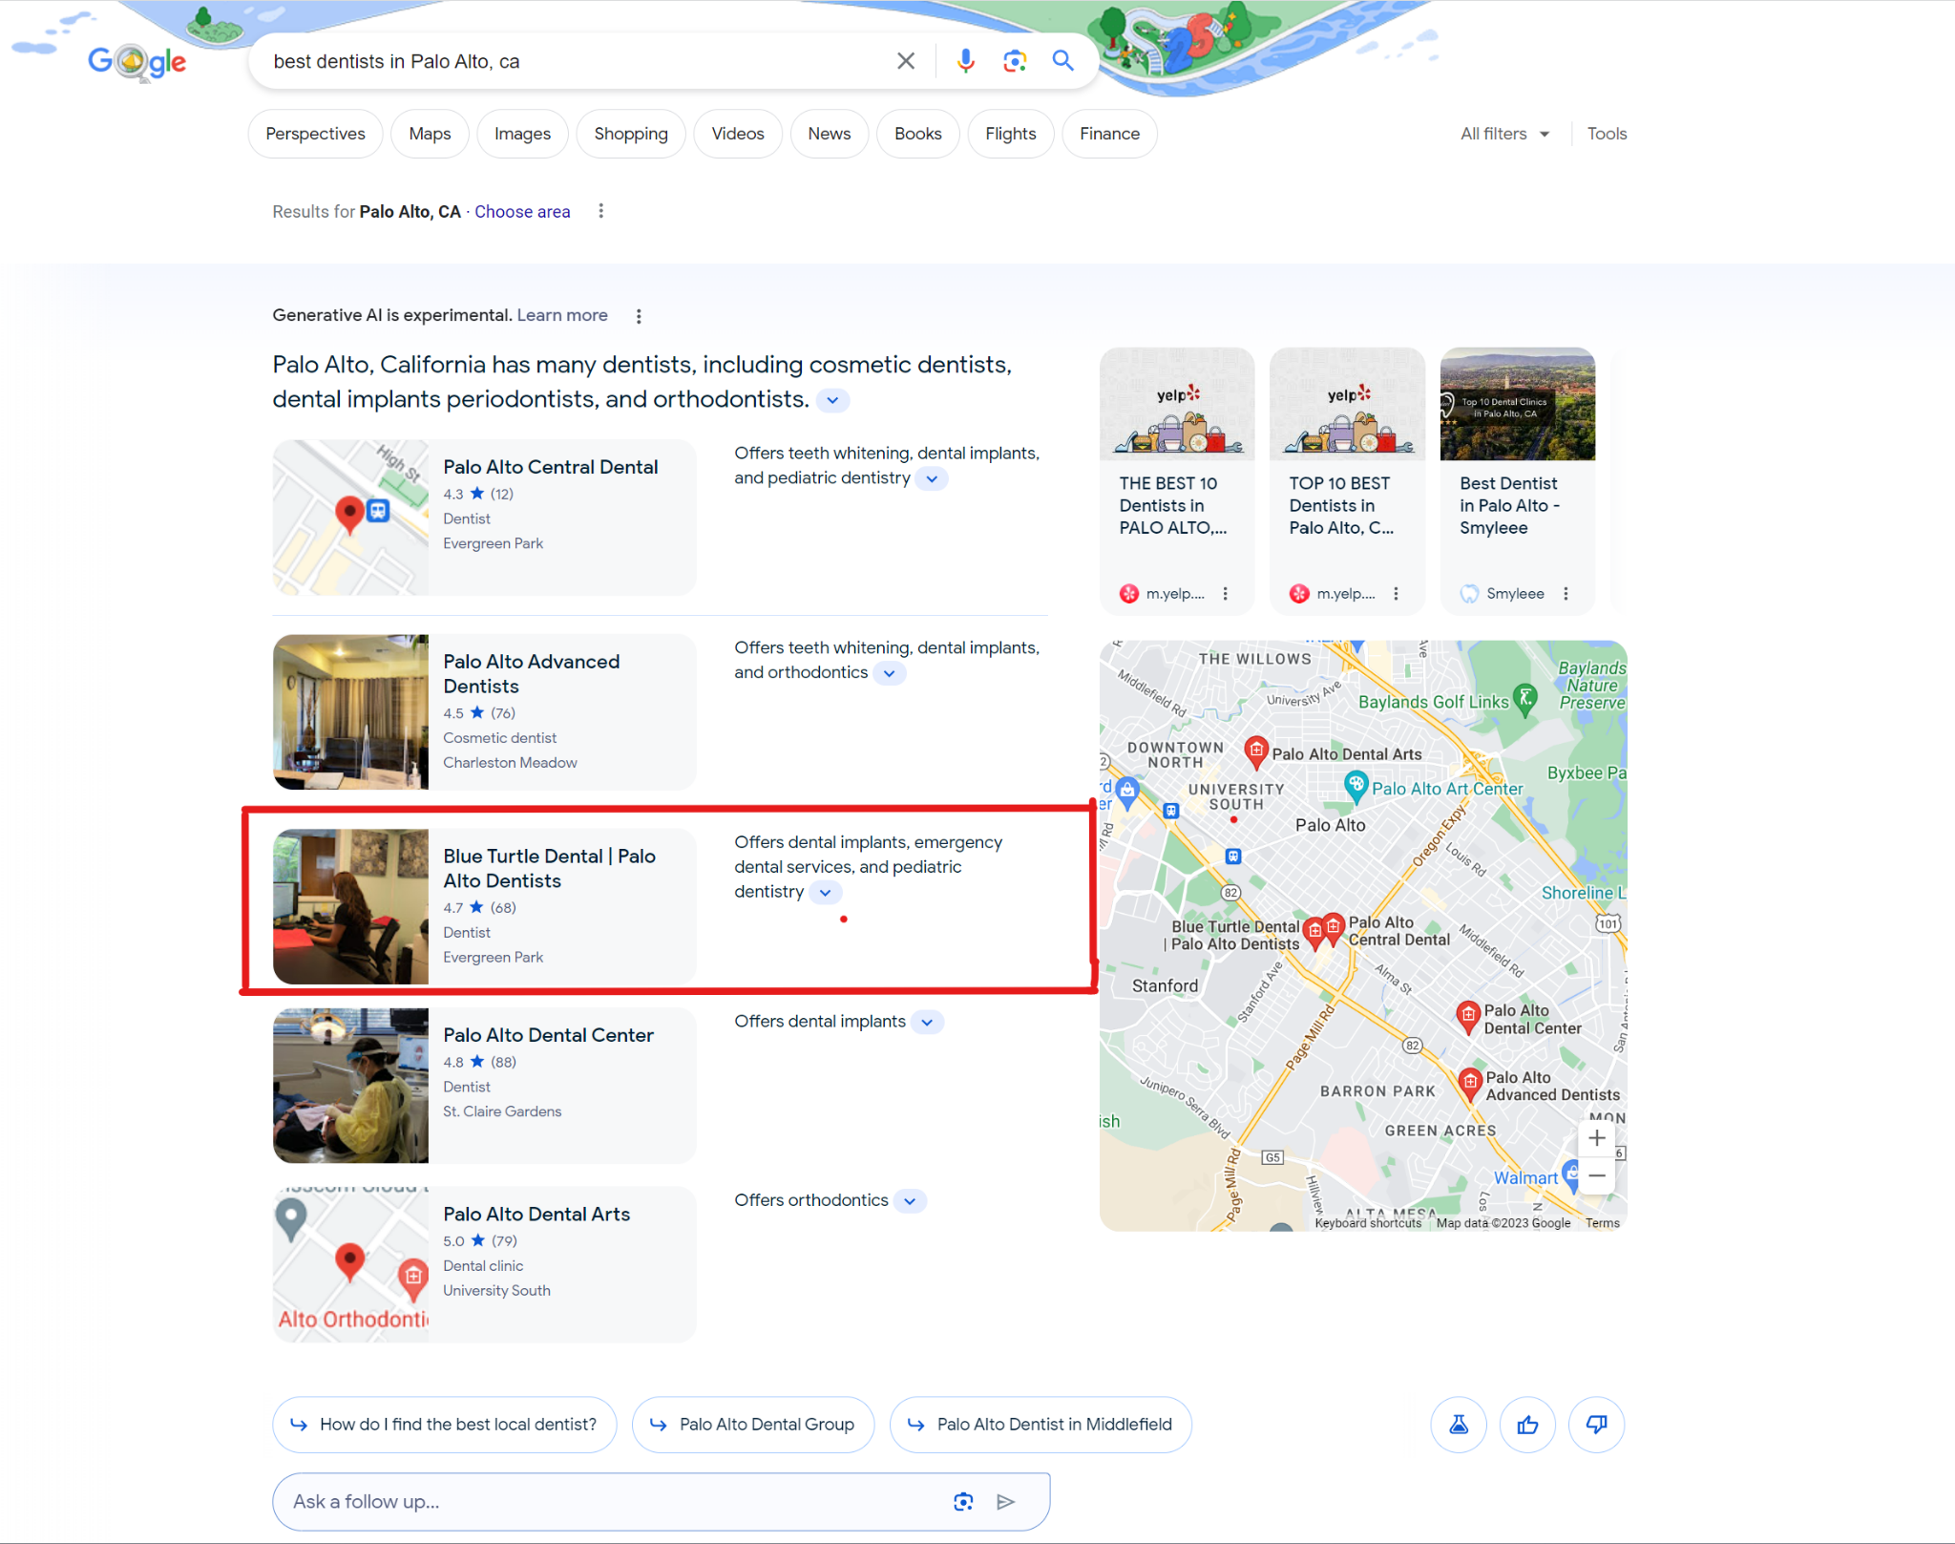
Task: Click the main search query field
Action: click(573, 61)
